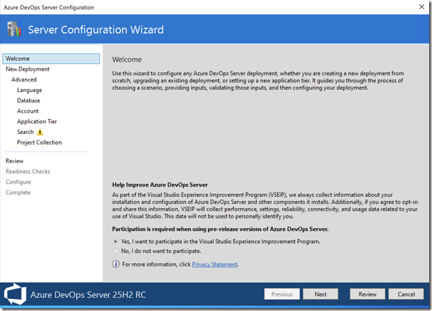Select the Advanced node in sidebar
Screen dimensions: 432x311
24,79
